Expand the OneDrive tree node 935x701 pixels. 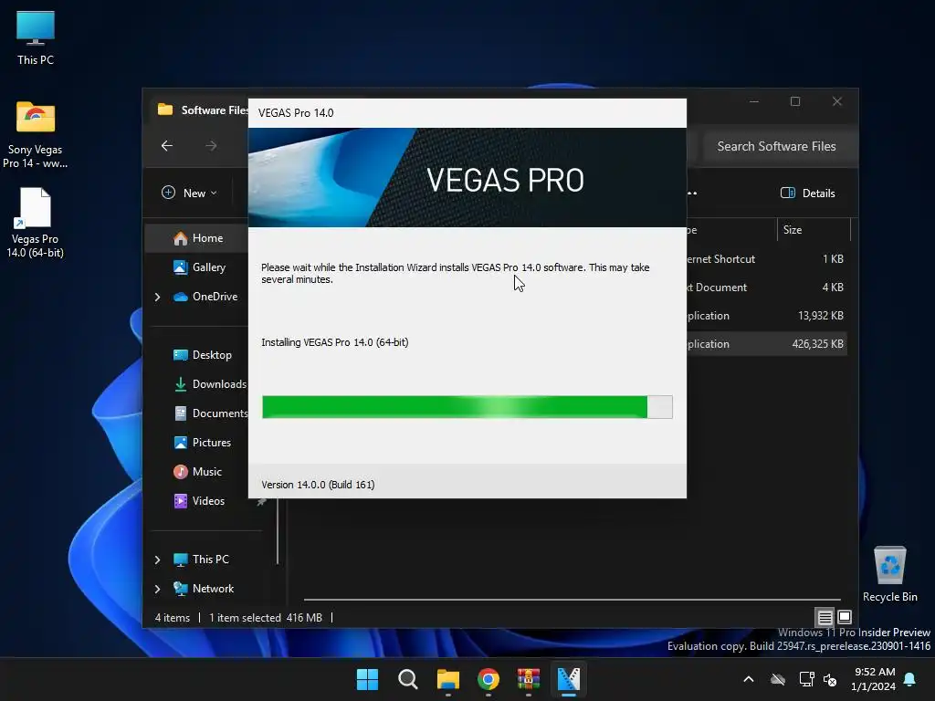point(157,297)
